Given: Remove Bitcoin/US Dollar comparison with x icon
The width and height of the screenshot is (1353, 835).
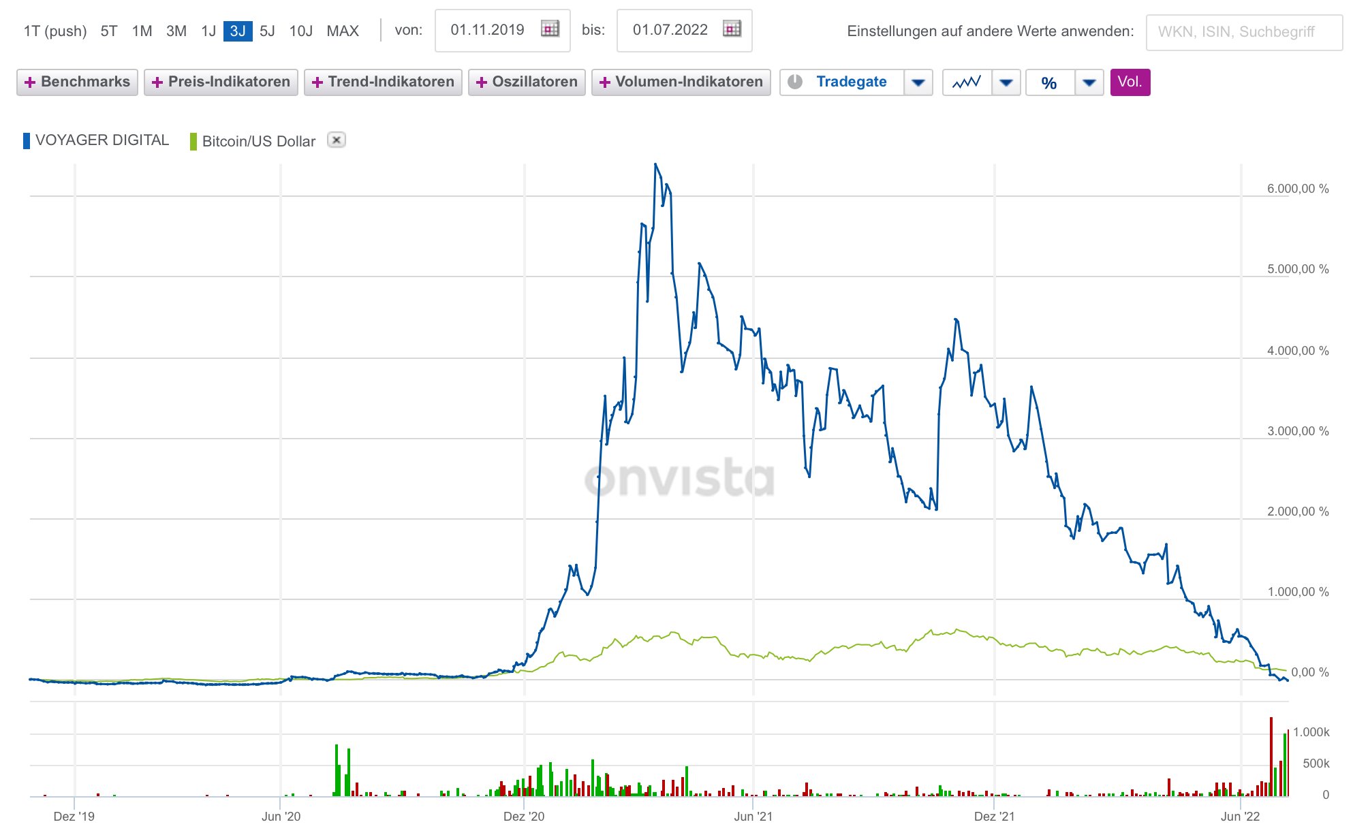Looking at the screenshot, I should (337, 140).
